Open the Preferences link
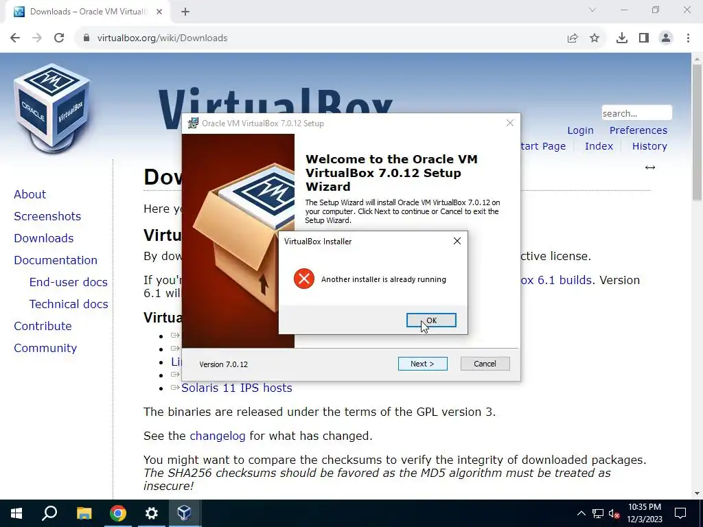 tap(638, 130)
